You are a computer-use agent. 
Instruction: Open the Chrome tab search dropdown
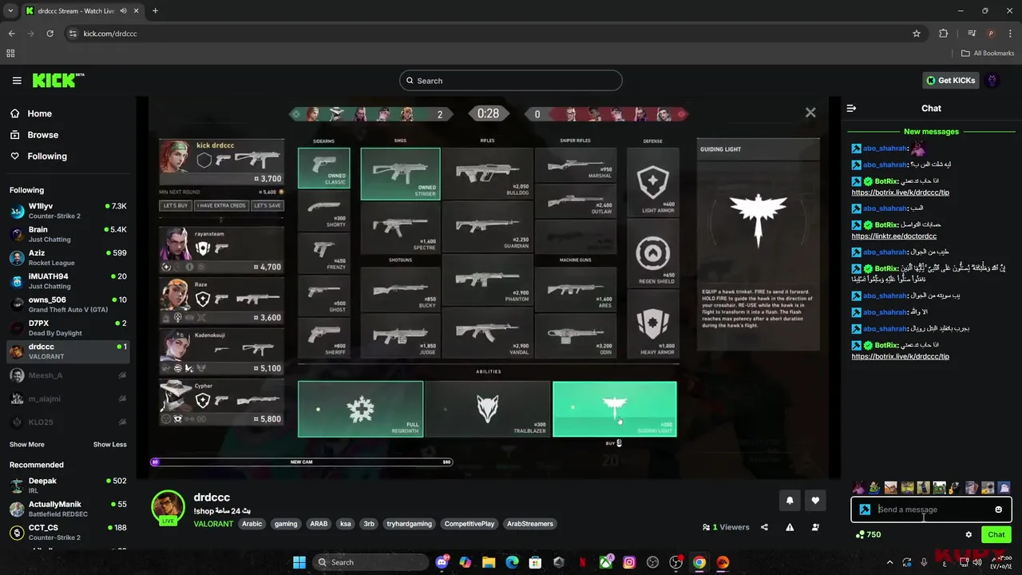[10, 11]
